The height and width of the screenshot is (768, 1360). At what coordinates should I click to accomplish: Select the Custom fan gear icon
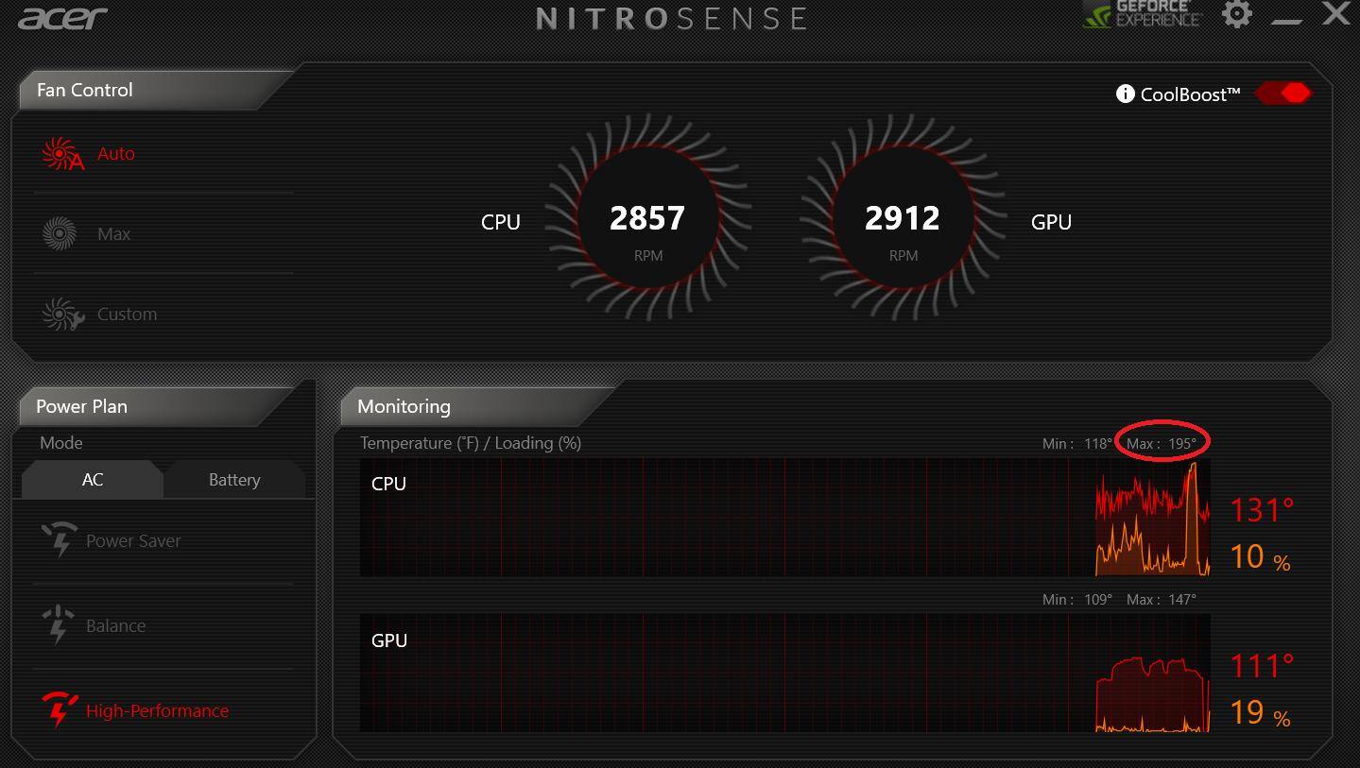point(61,313)
